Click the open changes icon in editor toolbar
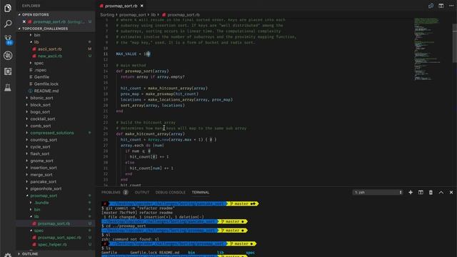 [431, 6]
